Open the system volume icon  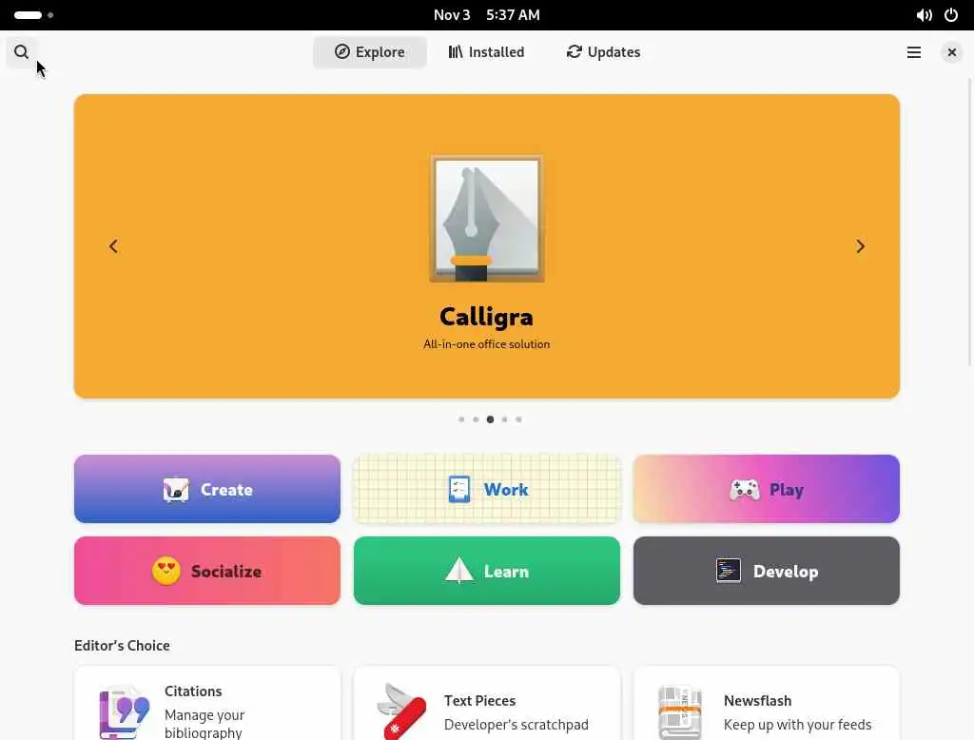coord(924,15)
